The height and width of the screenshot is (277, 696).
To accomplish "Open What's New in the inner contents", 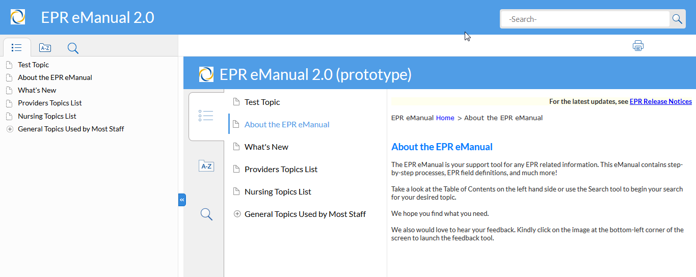I will pos(266,147).
